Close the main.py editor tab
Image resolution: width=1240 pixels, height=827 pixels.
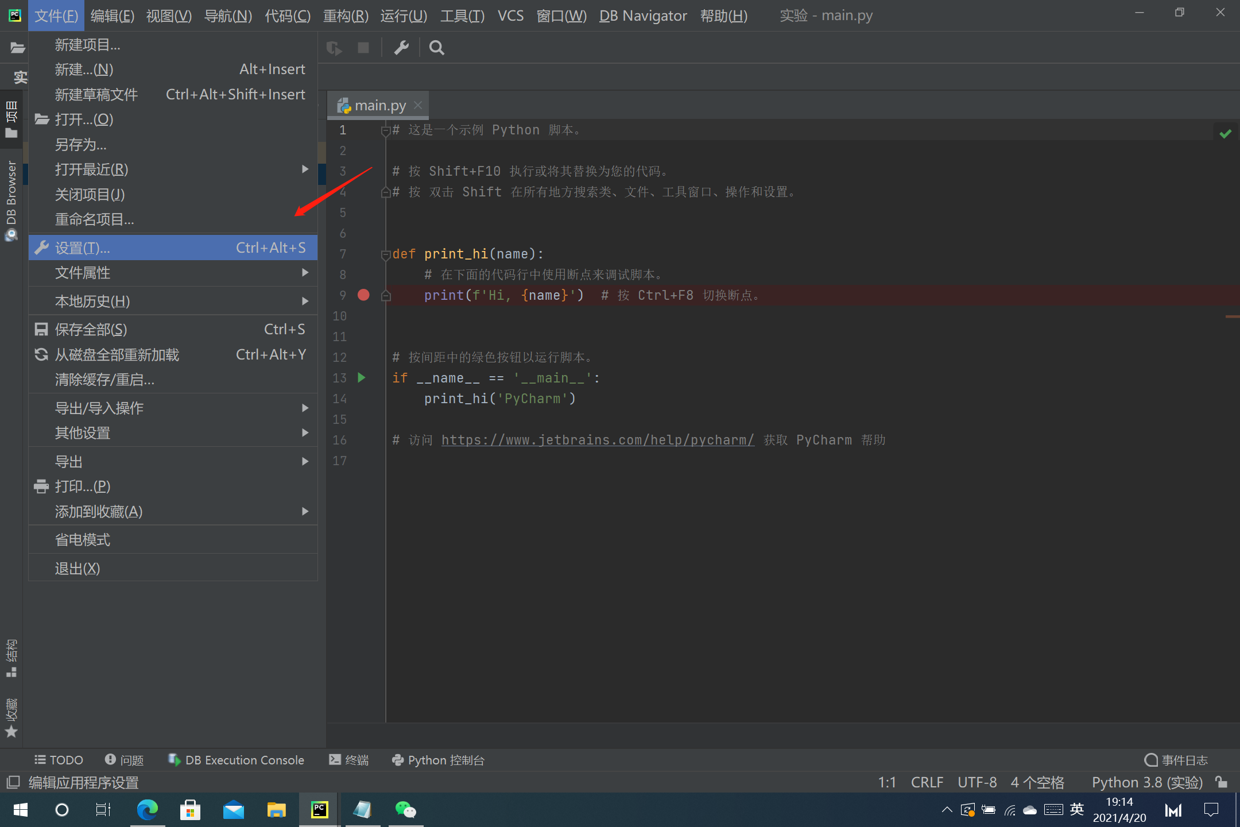pos(418,105)
